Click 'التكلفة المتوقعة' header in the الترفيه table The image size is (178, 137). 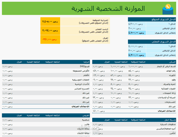(52, 62)
